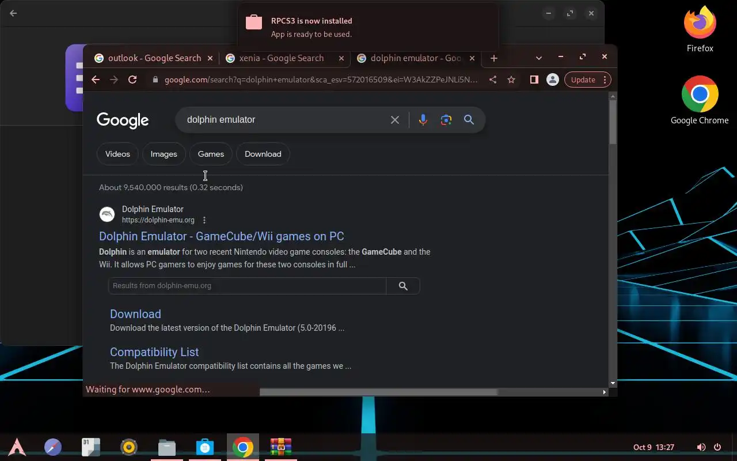Start voice search with the microphone icon
This screenshot has height=461, width=737.
click(423, 120)
